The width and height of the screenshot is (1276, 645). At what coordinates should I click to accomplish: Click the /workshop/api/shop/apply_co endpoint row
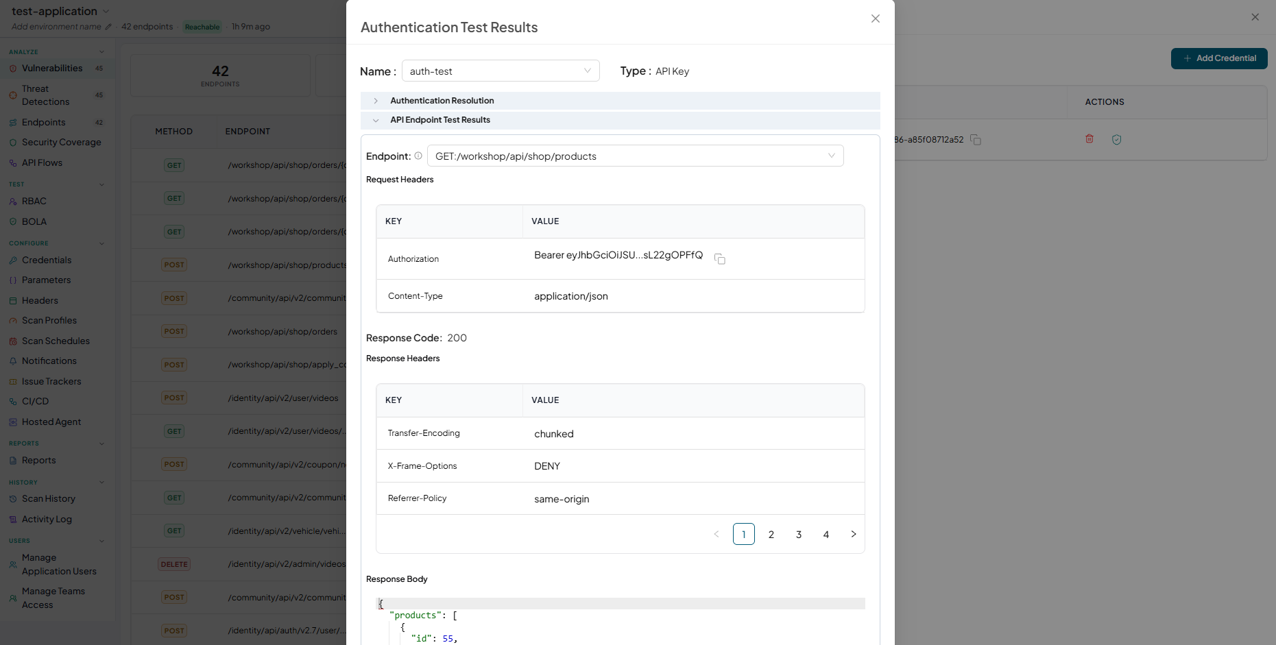click(x=239, y=365)
